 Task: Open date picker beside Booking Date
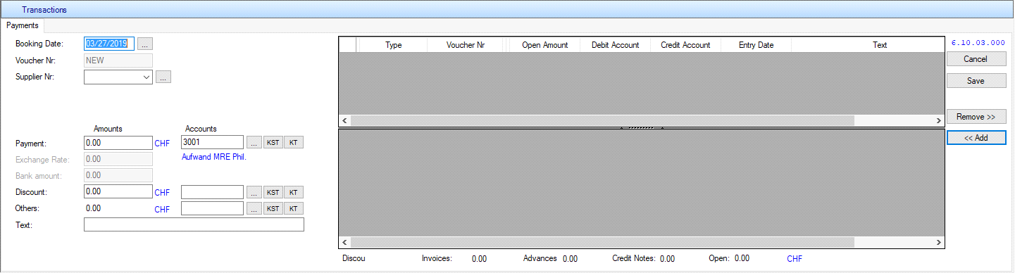tap(145, 44)
